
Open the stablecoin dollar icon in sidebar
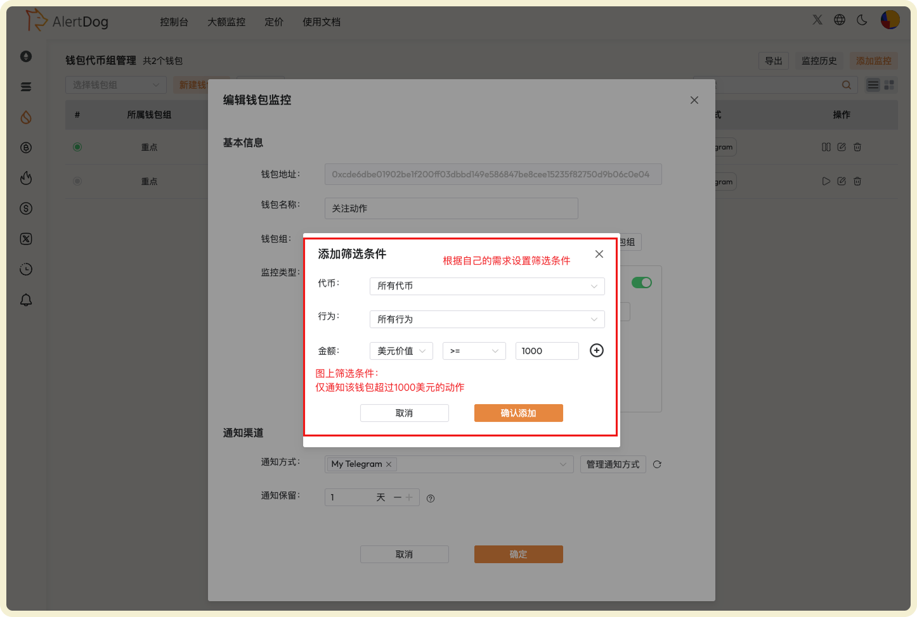[x=26, y=208]
